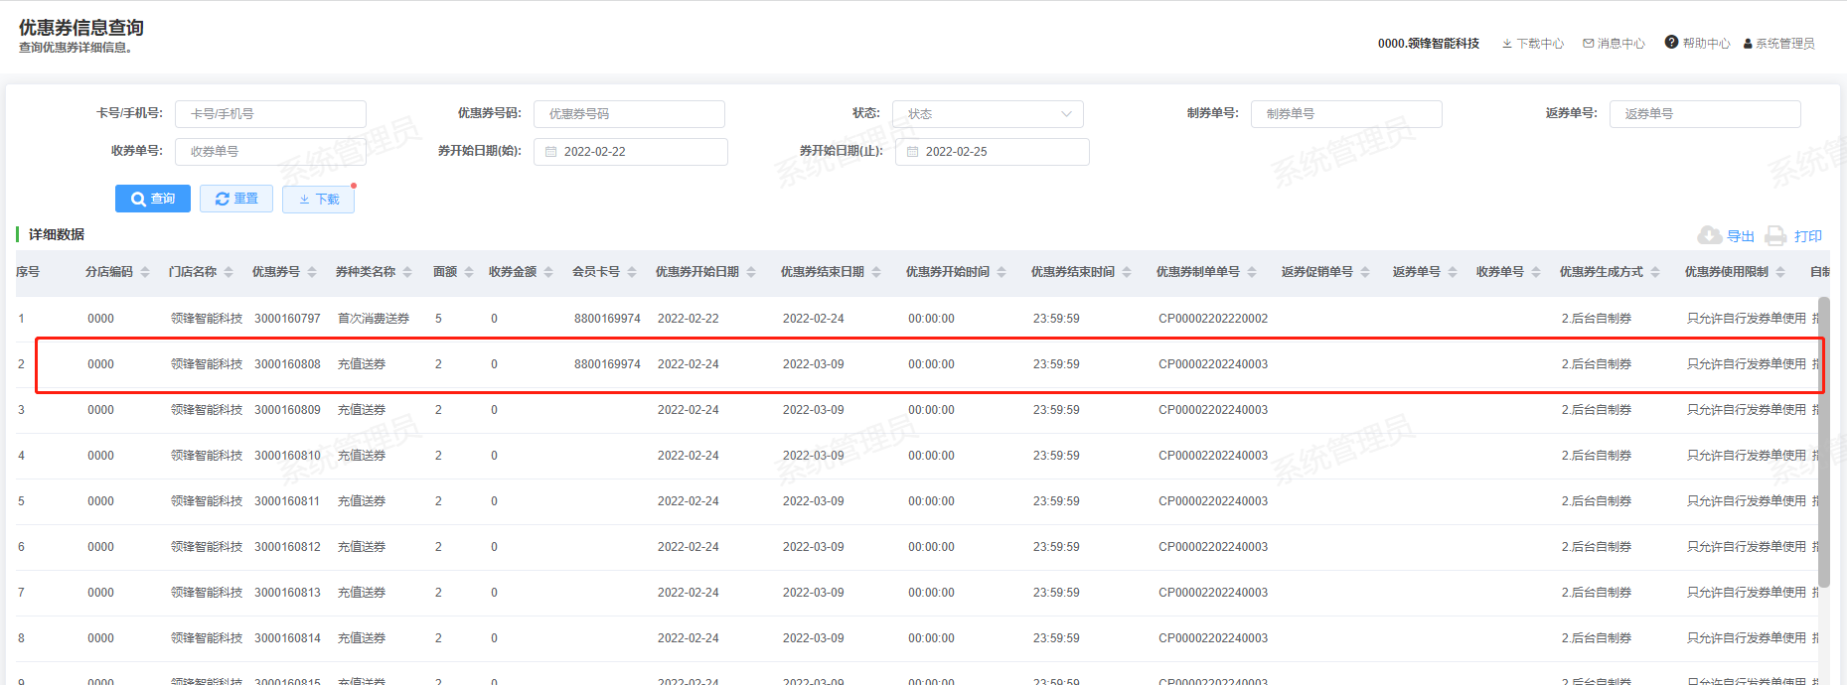Open the Help Center (帮助中心)
This screenshot has width=1847, height=685.
(x=1697, y=43)
